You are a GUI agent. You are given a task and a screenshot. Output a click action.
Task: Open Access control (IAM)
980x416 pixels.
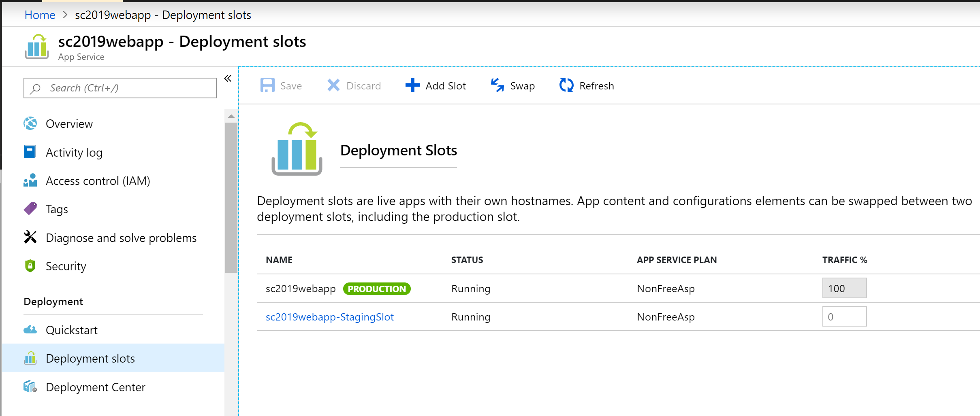(x=98, y=180)
